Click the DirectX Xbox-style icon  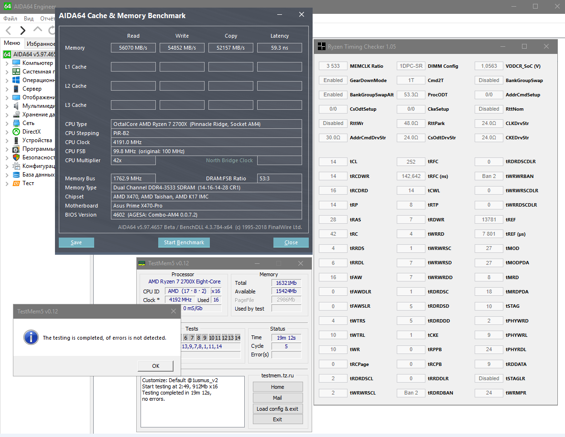(x=16, y=132)
